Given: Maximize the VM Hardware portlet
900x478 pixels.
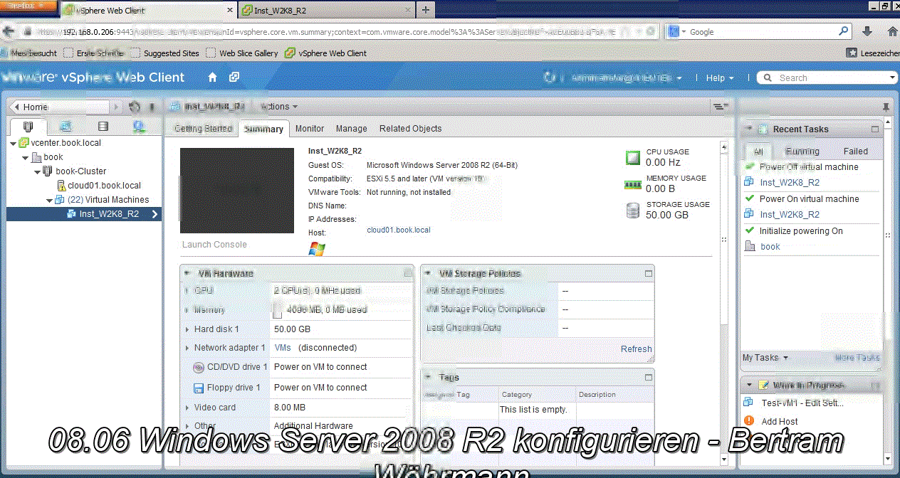Looking at the screenshot, I should (408, 273).
